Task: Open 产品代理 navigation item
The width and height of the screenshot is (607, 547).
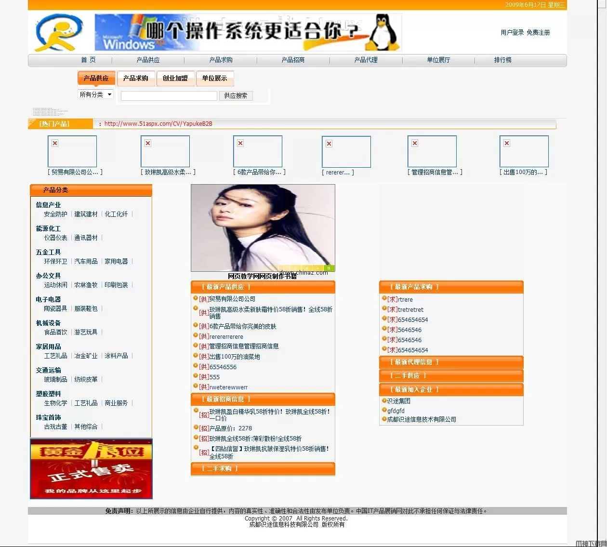Action: tap(366, 60)
